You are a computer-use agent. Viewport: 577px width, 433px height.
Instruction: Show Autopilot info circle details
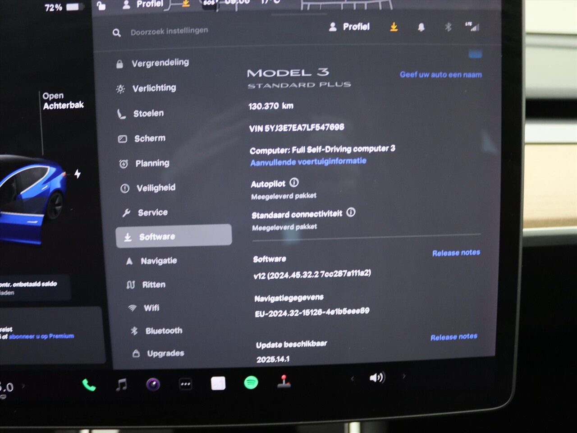(x=294, y=183)
